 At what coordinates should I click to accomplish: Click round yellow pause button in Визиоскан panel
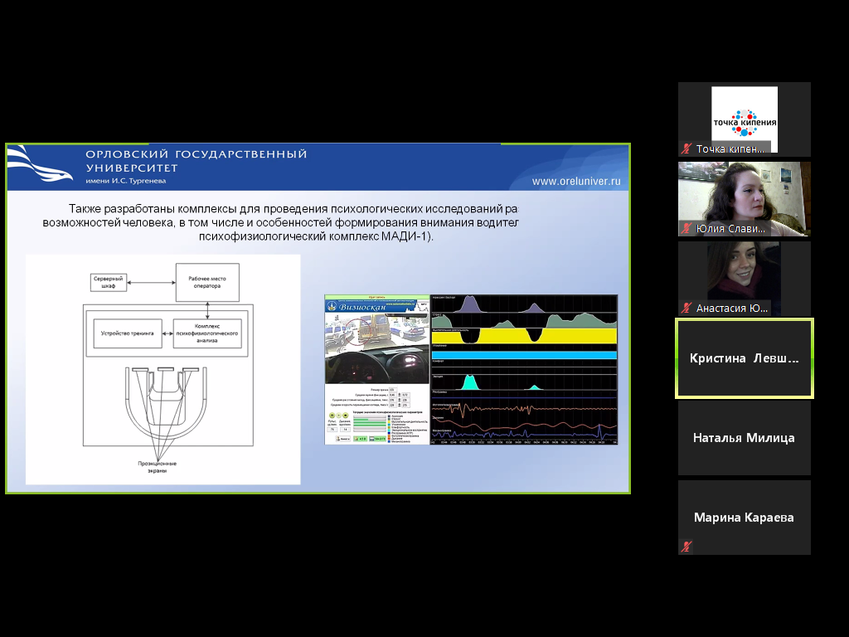[332, 414]
